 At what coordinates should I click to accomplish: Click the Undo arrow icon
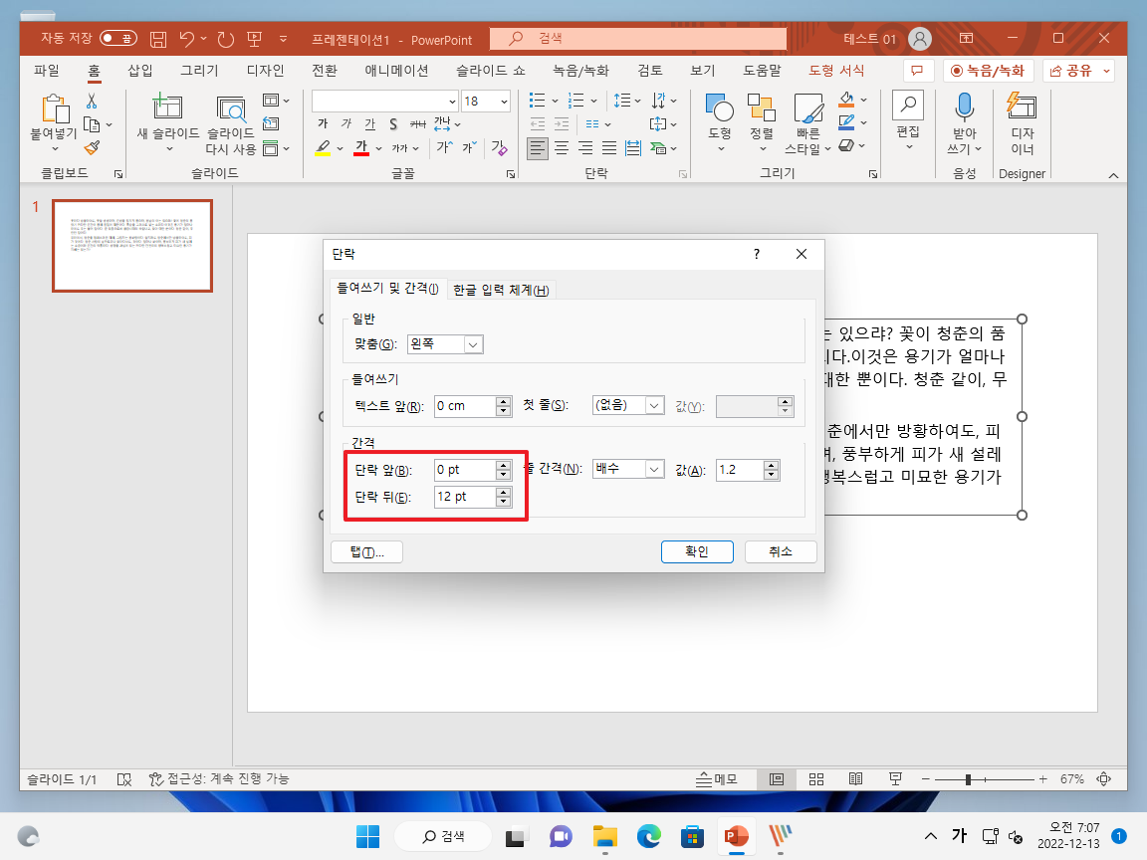tap(187, 39)
